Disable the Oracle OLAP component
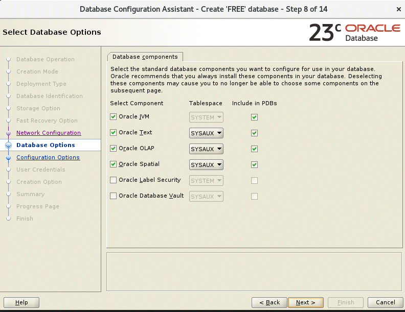The image size is (405, 312). (x=114, y=149)
